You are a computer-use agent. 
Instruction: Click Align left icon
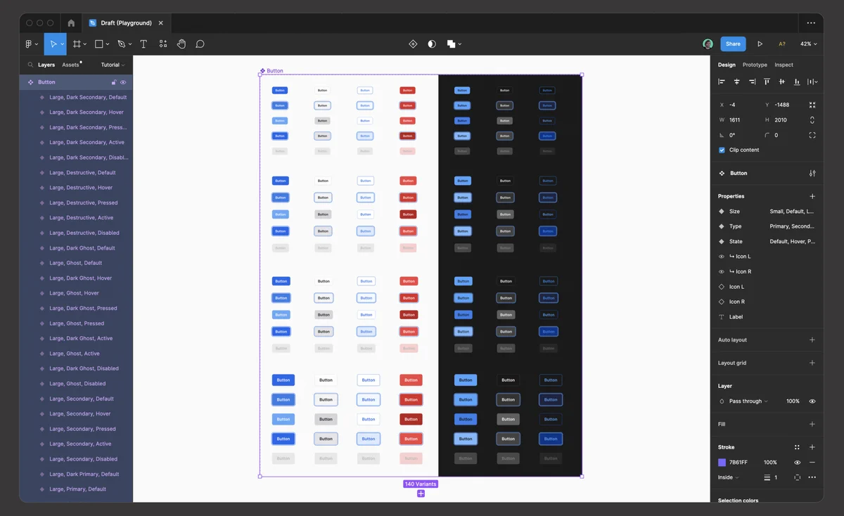pos(722,82)
